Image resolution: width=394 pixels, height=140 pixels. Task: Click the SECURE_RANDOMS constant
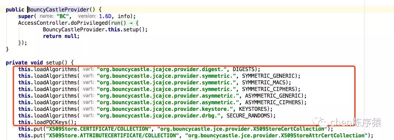tap(248, 116)
